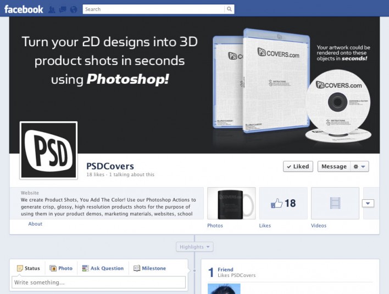The width and height of the screenshot is (389, 294).
Task: Open the 18 Likes tile
Action: coord(284,203)
